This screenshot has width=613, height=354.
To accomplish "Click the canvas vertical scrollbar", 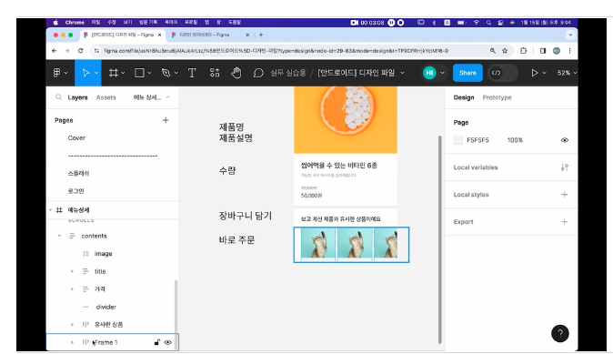I will tap(439, 239).
